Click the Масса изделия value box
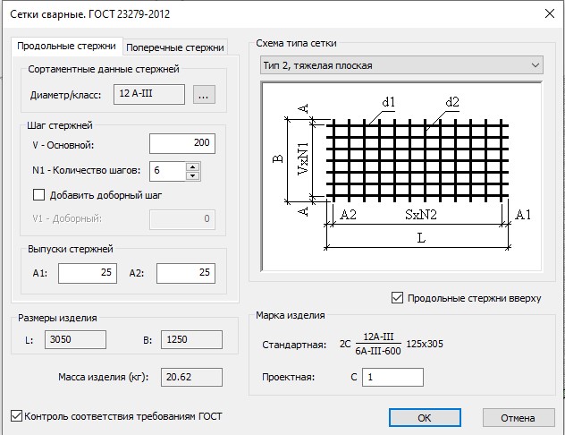The height and width of the screenshot is (435, 565). [x=190, y=378]
